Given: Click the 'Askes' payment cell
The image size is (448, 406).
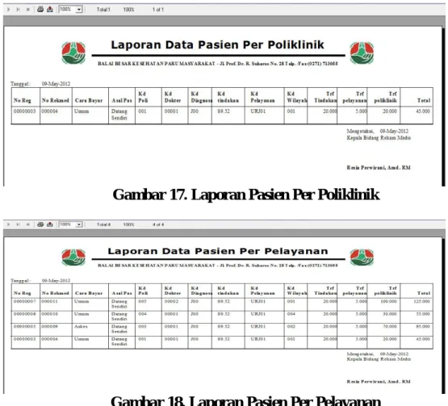Looking at the screenshot, I should (81, 326).
